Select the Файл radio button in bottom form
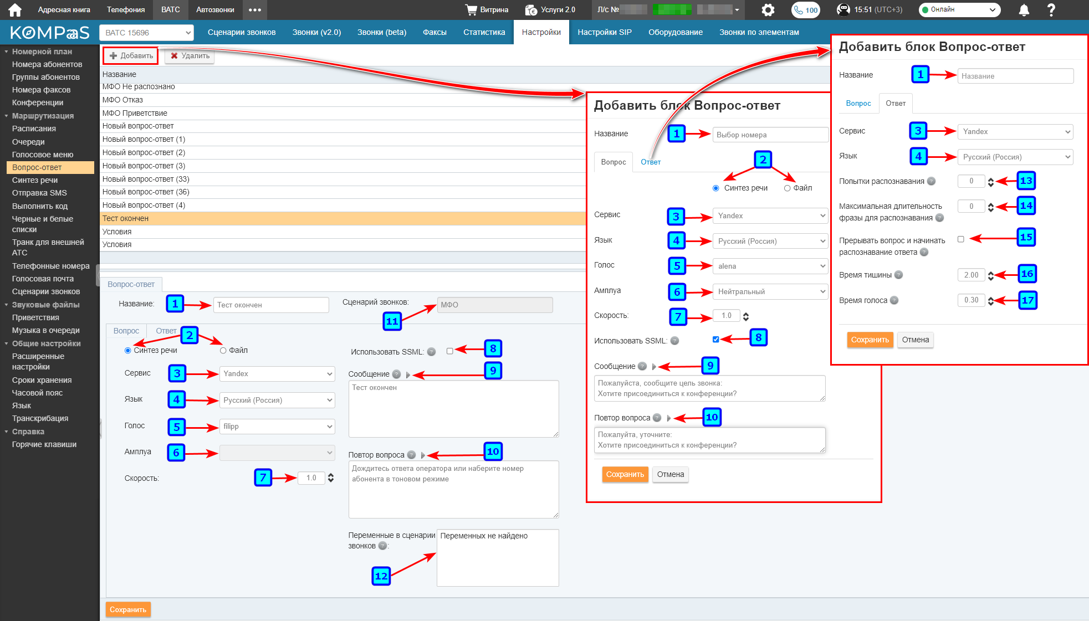The image size is (1089, 621). point(223,350)
